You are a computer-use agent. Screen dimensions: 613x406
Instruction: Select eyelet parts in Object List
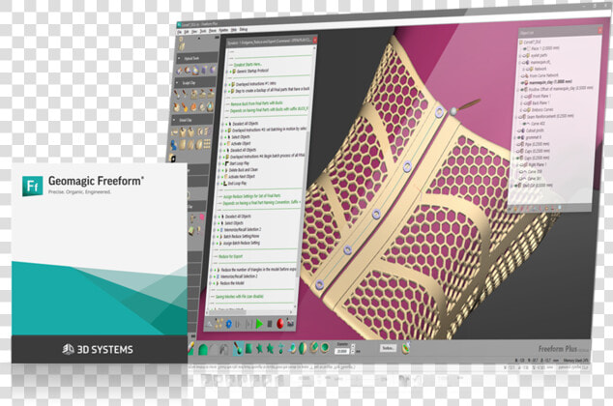[539, 55]
